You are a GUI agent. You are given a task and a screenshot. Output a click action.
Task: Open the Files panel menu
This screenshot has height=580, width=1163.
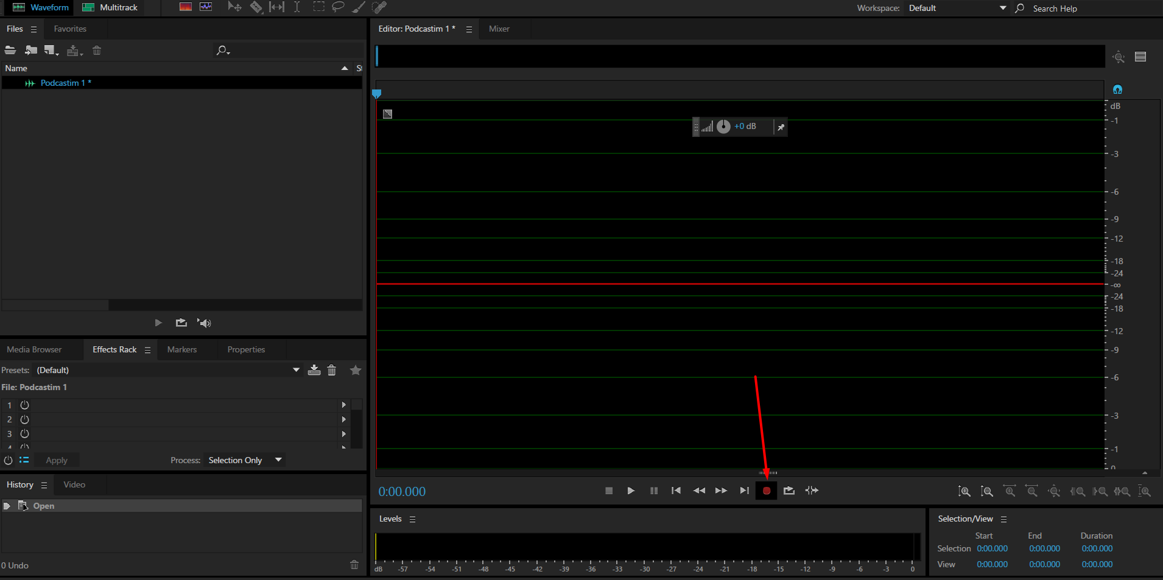[33, 29]
